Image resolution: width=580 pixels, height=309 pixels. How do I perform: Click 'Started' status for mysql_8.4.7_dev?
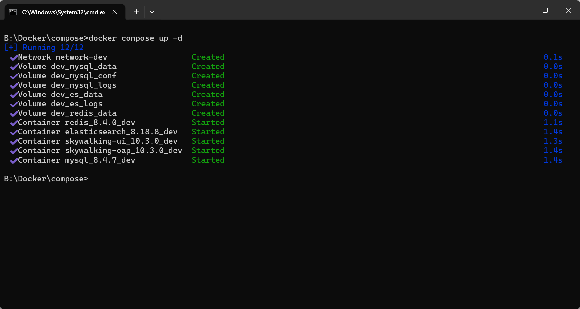(x=208, y=160)
